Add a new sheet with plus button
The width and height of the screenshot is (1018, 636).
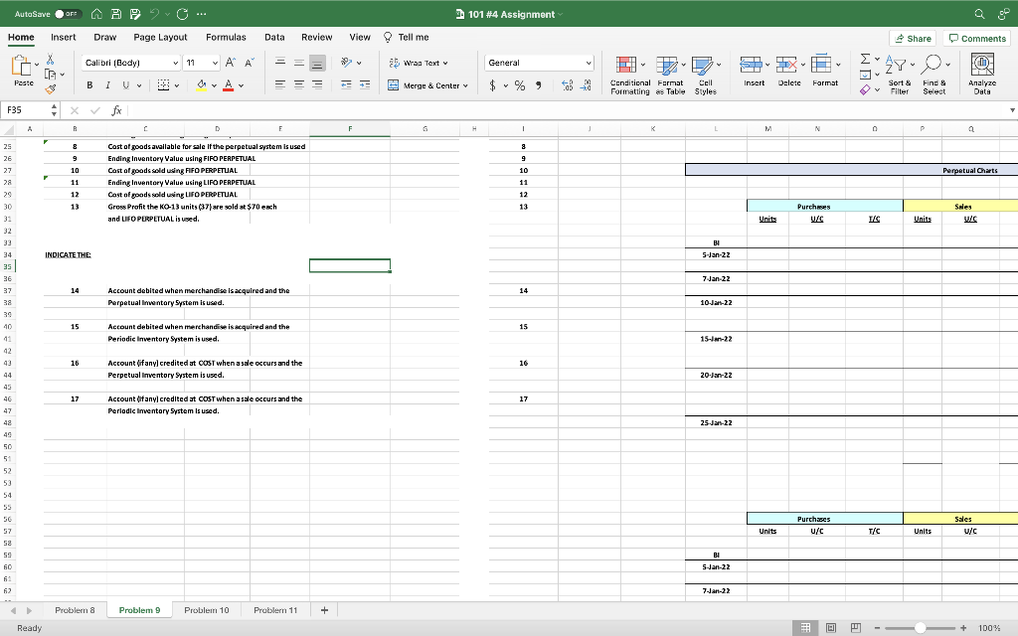(325, 610)
